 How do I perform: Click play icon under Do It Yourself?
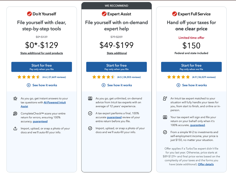click(x=28, y=85)
